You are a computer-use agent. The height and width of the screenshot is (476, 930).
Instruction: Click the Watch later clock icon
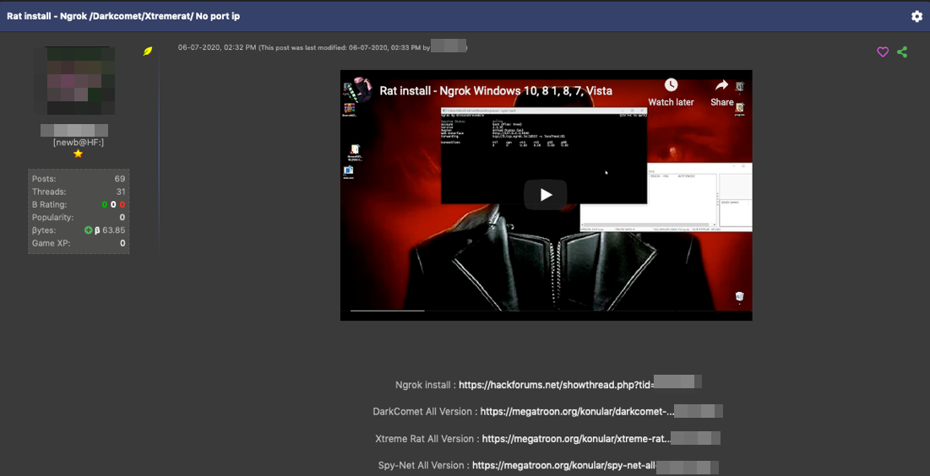pos(671,84)
